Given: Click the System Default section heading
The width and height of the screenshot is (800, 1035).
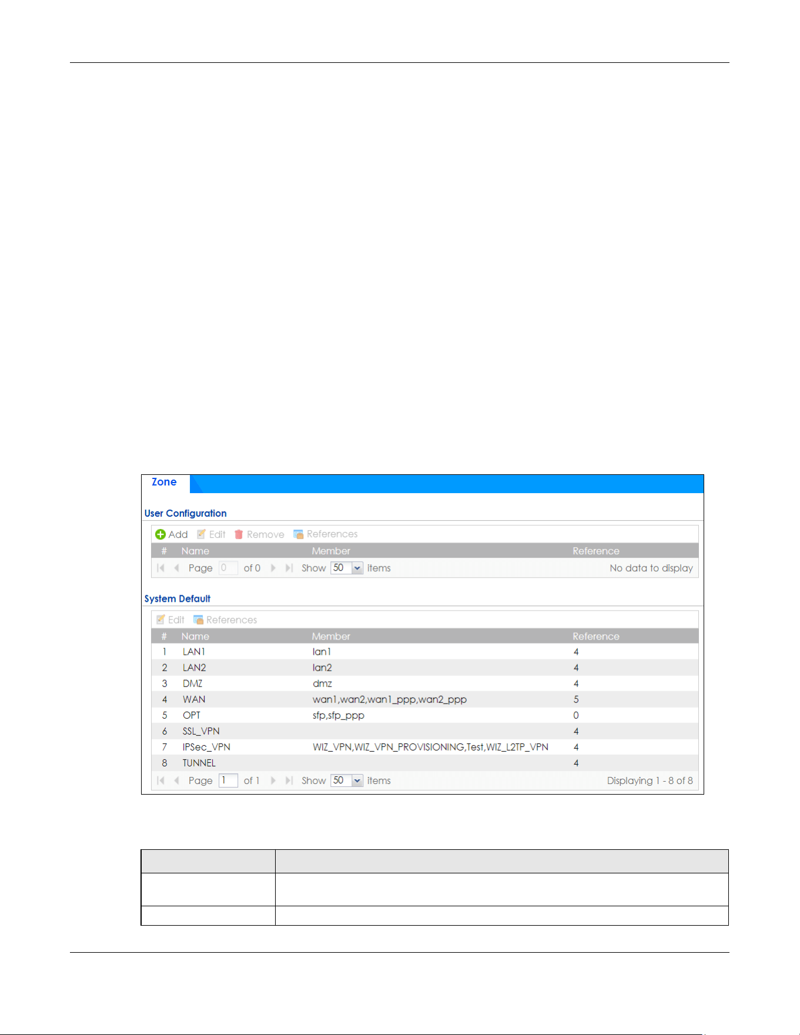Looking at the screenshot, I should click(x=178, y=598).
